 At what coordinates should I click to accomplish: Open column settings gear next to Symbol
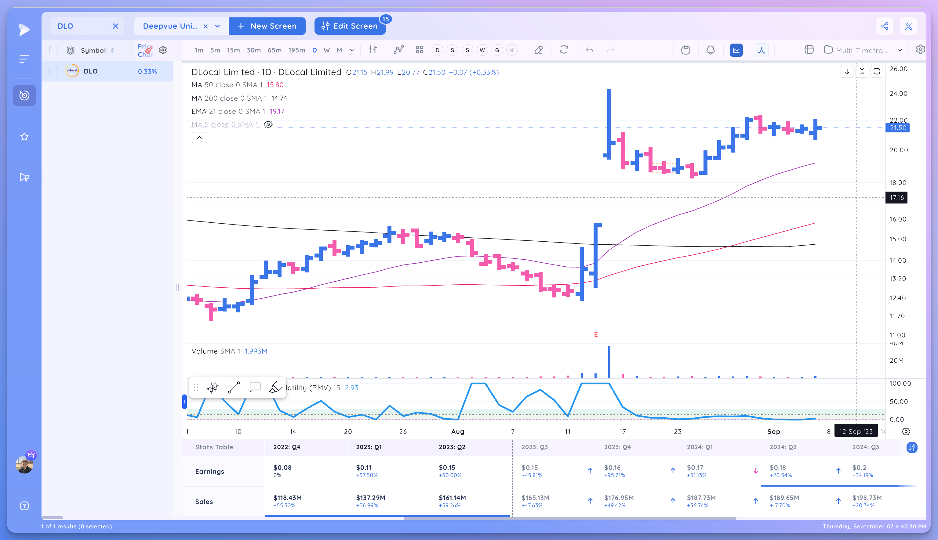[71, 50]
